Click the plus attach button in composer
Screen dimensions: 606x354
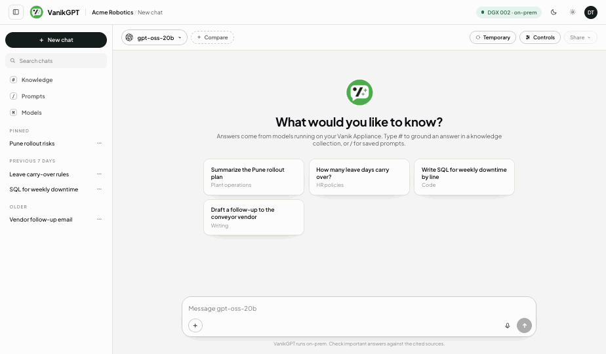pos(195,325)
